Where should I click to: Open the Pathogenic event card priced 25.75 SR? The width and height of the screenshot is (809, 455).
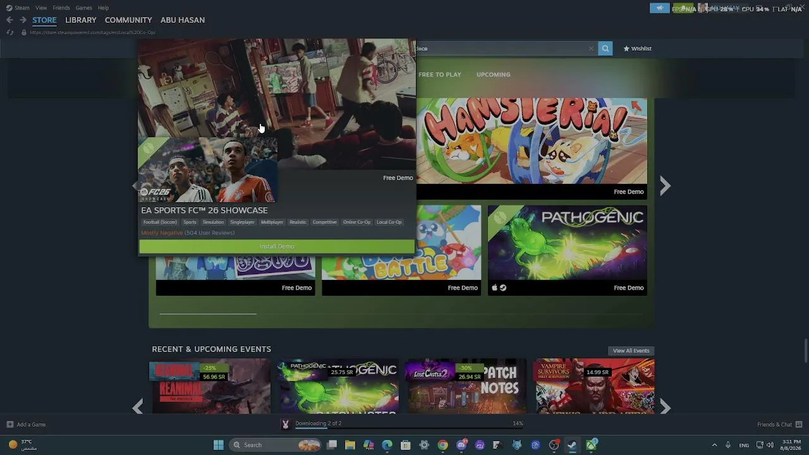[338, 386]
